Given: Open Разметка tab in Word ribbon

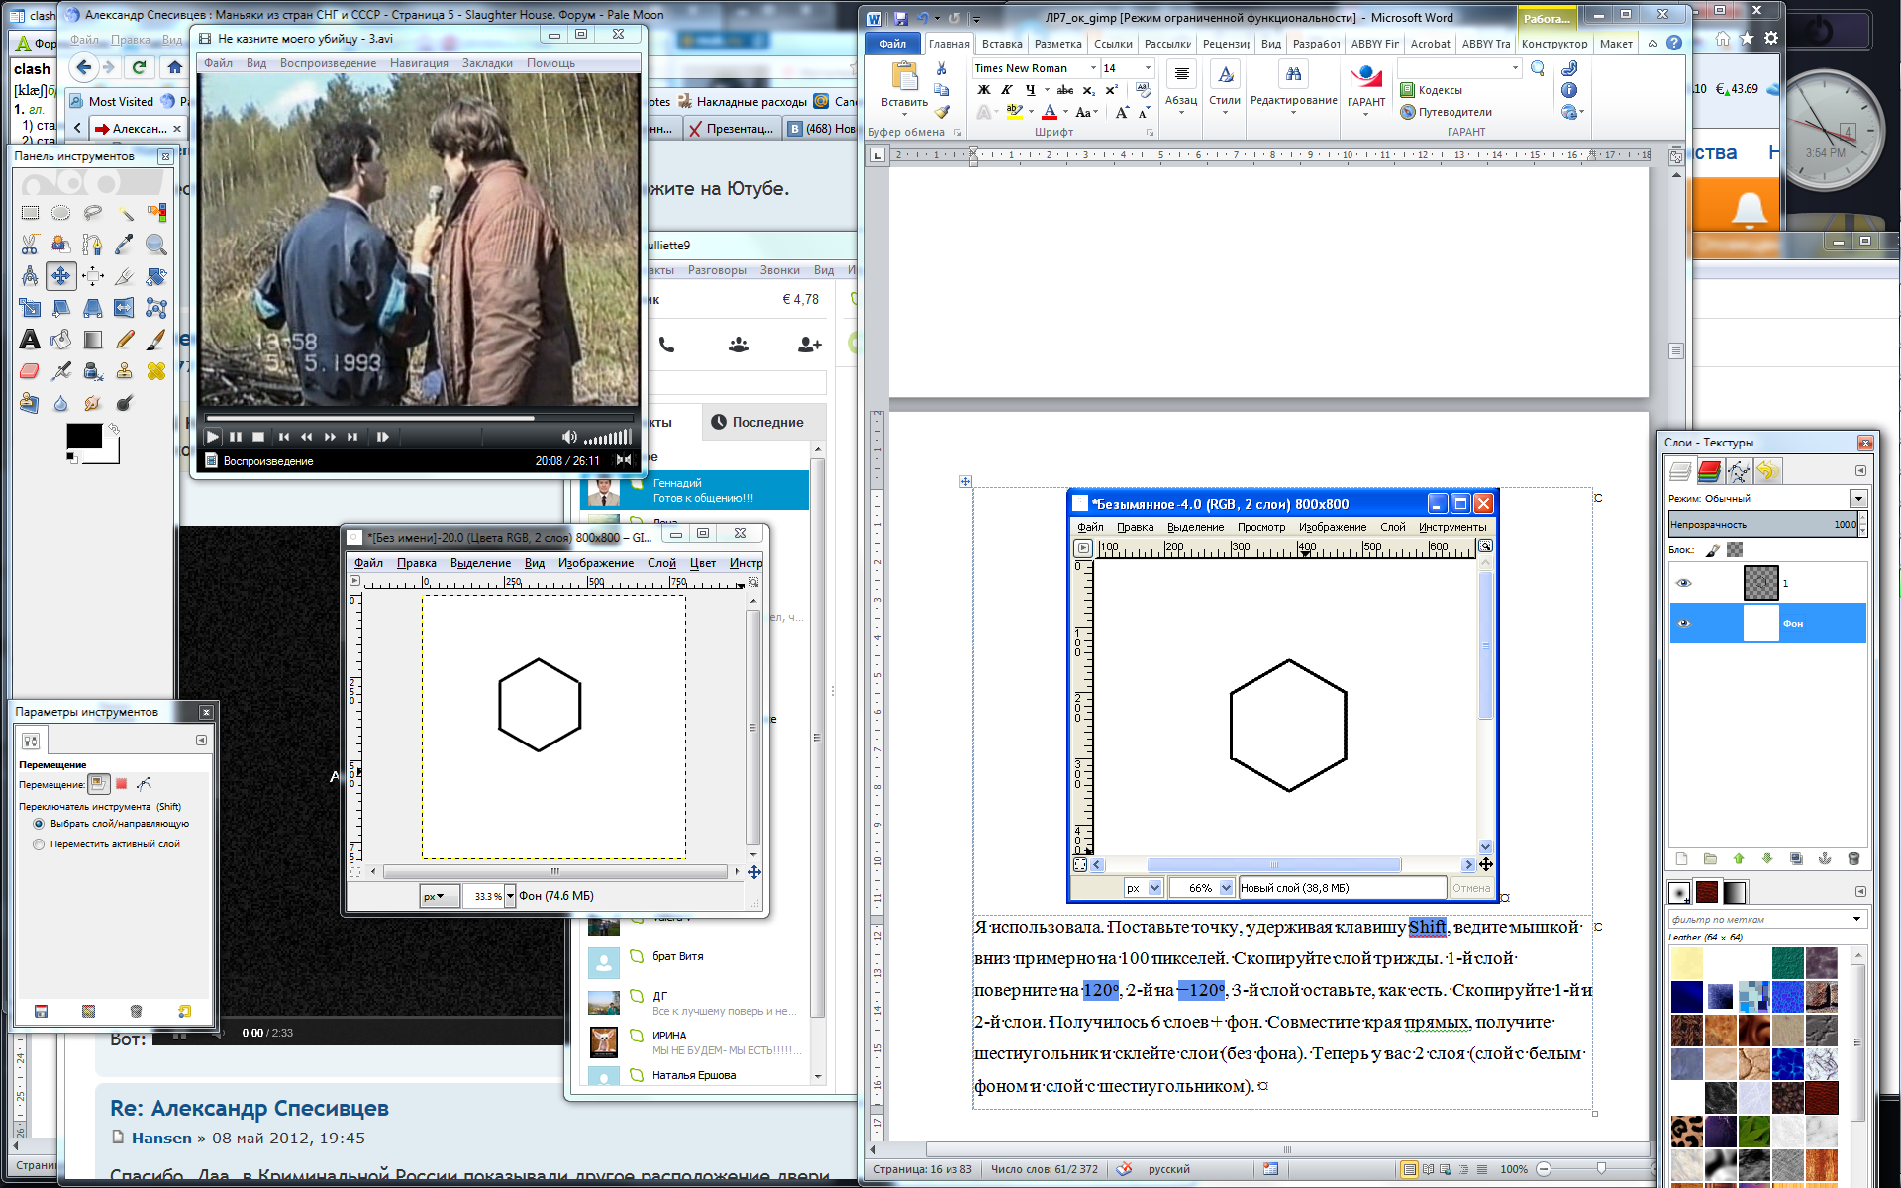Looking at the screenshot, I should 1057,44.
